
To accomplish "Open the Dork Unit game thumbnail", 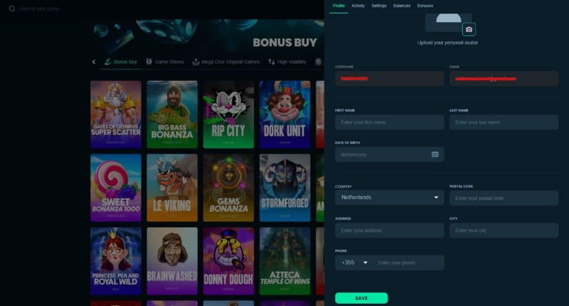I will coord(285,114).
